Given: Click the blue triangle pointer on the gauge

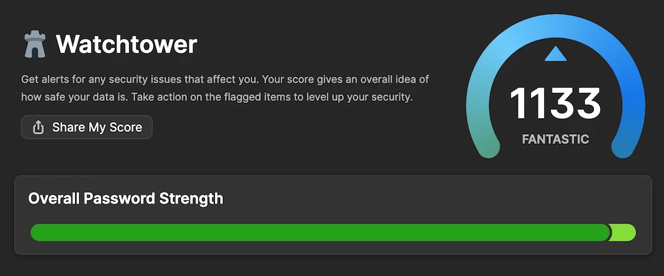Looking at the screenshot, I should [x=556, y=54].
